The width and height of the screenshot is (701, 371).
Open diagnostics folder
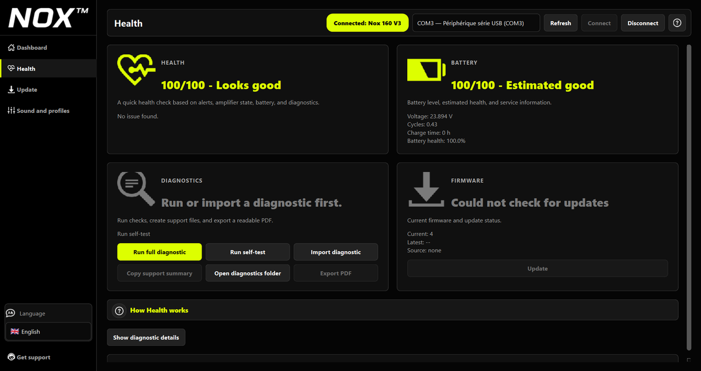click(x=248, y=273)
